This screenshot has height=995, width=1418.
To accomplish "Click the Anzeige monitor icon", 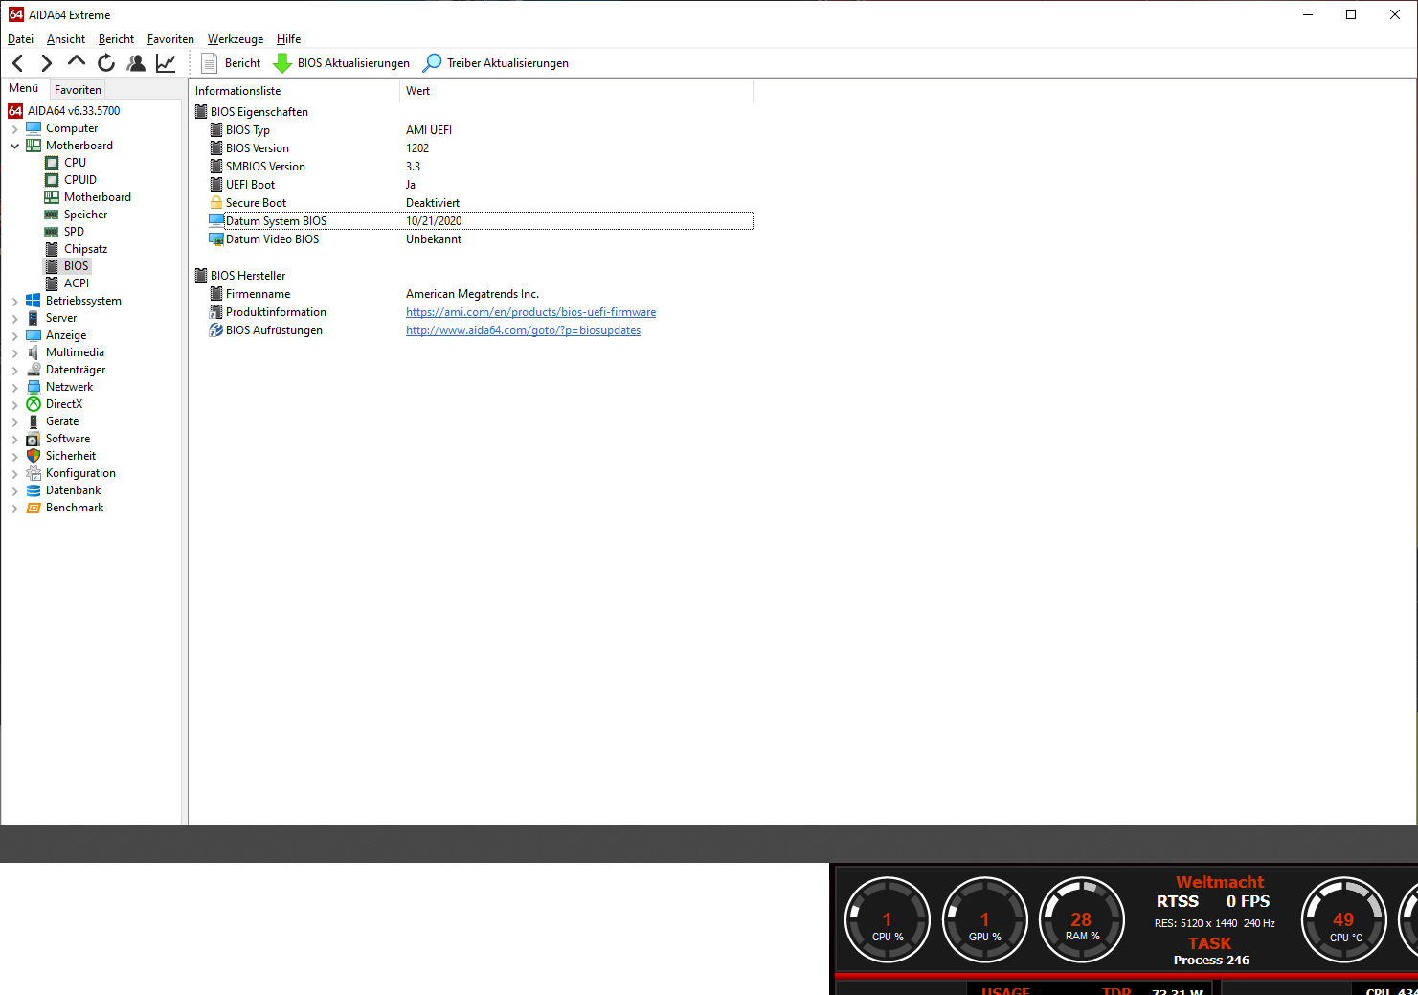I will click(34, 335).
